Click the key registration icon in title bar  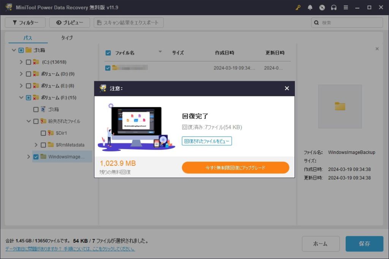(298, 8)
